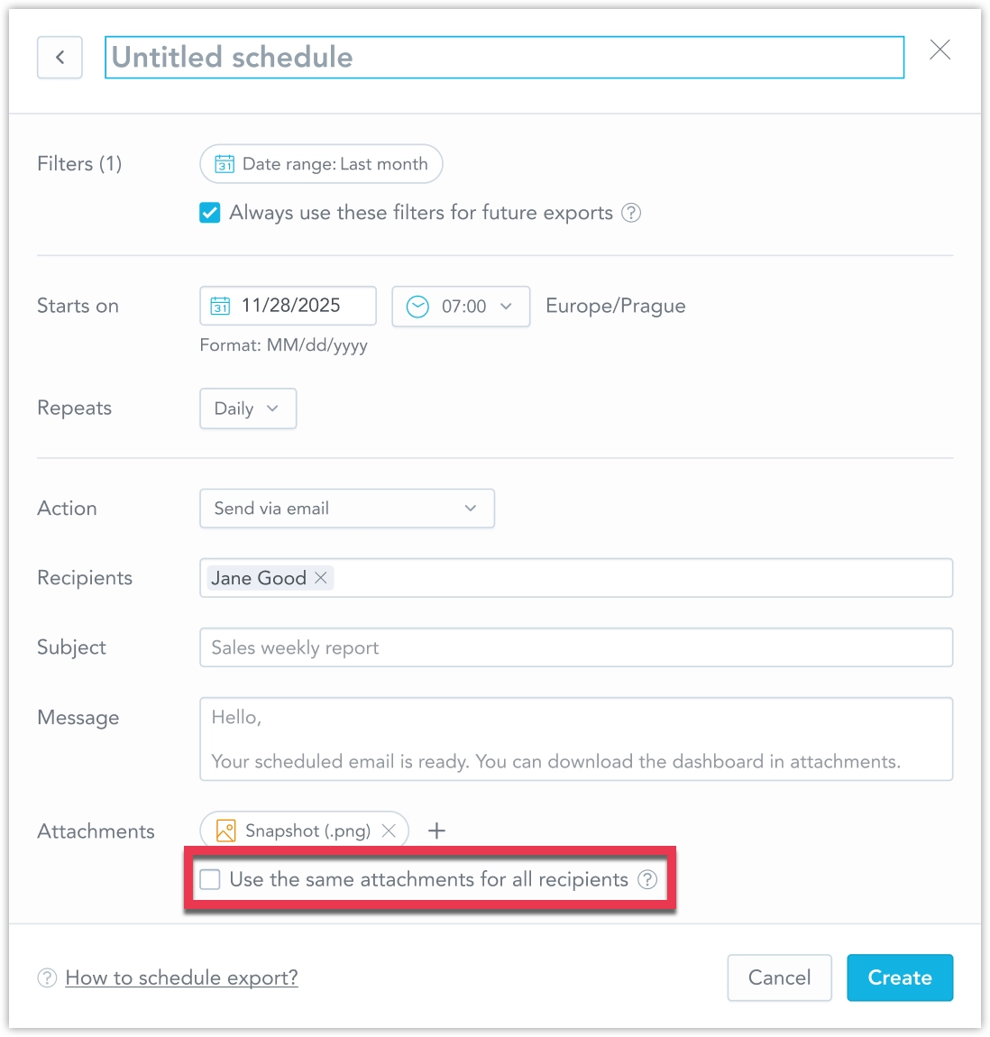
Task: Click the back arrow at top left
Action: pyautogui.click(x=60, y=57)
